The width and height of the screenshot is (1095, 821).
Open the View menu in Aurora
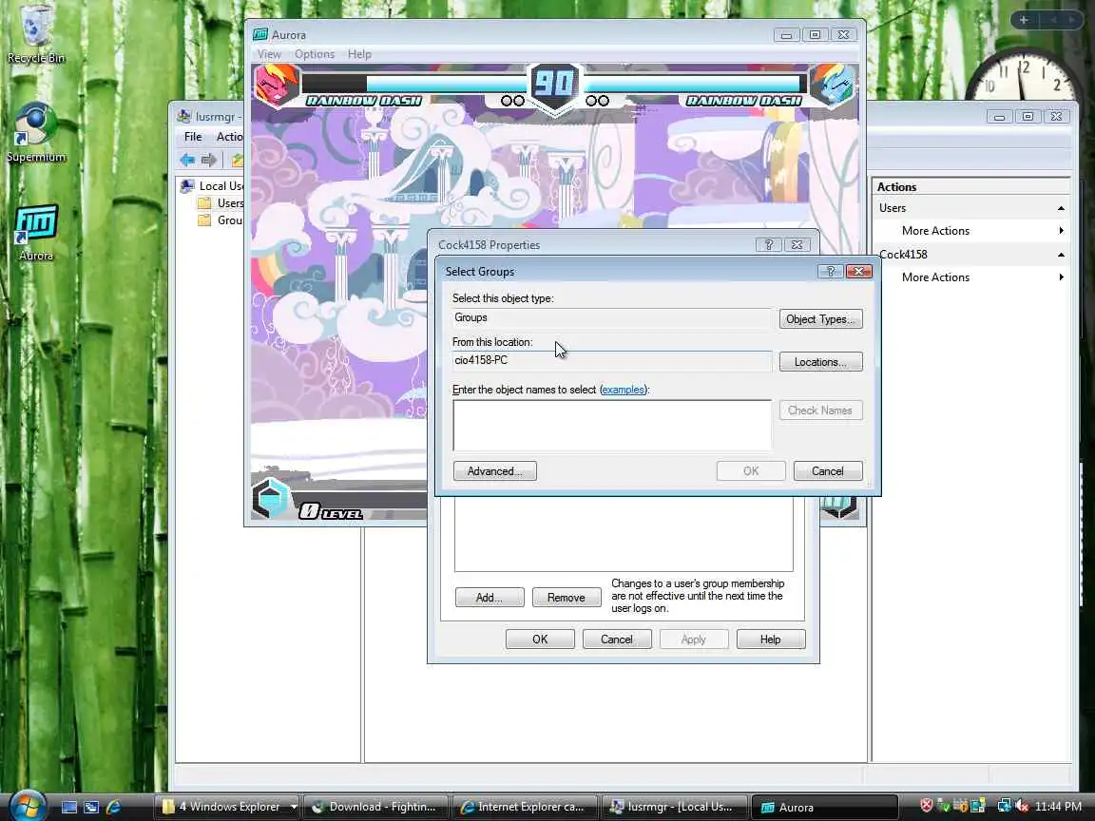click(x=269, y=54)
